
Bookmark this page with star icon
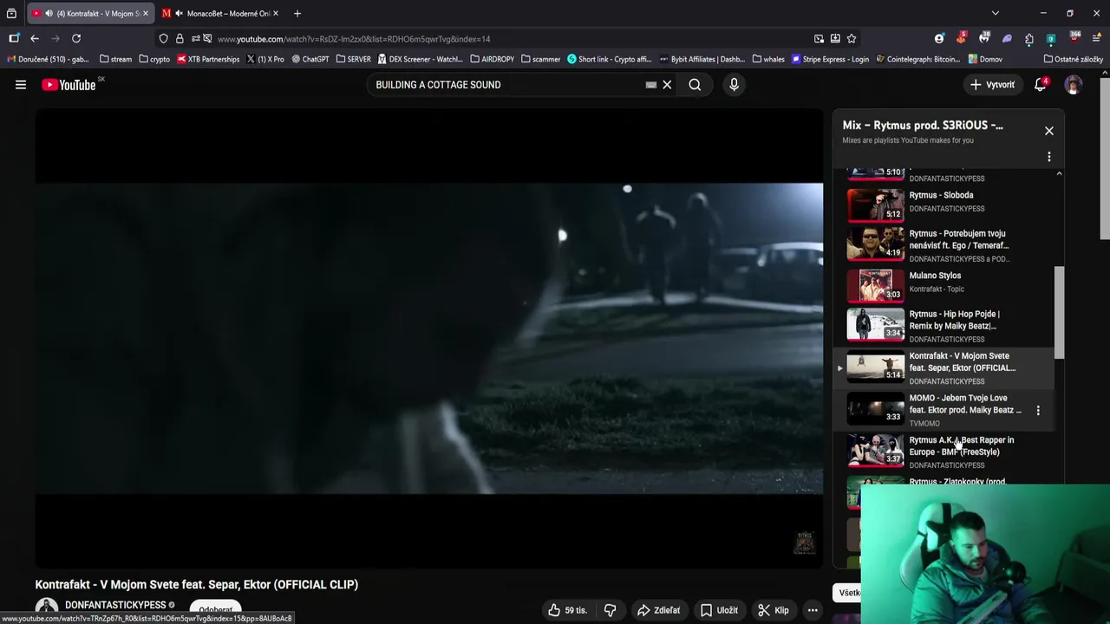point(852,38)
